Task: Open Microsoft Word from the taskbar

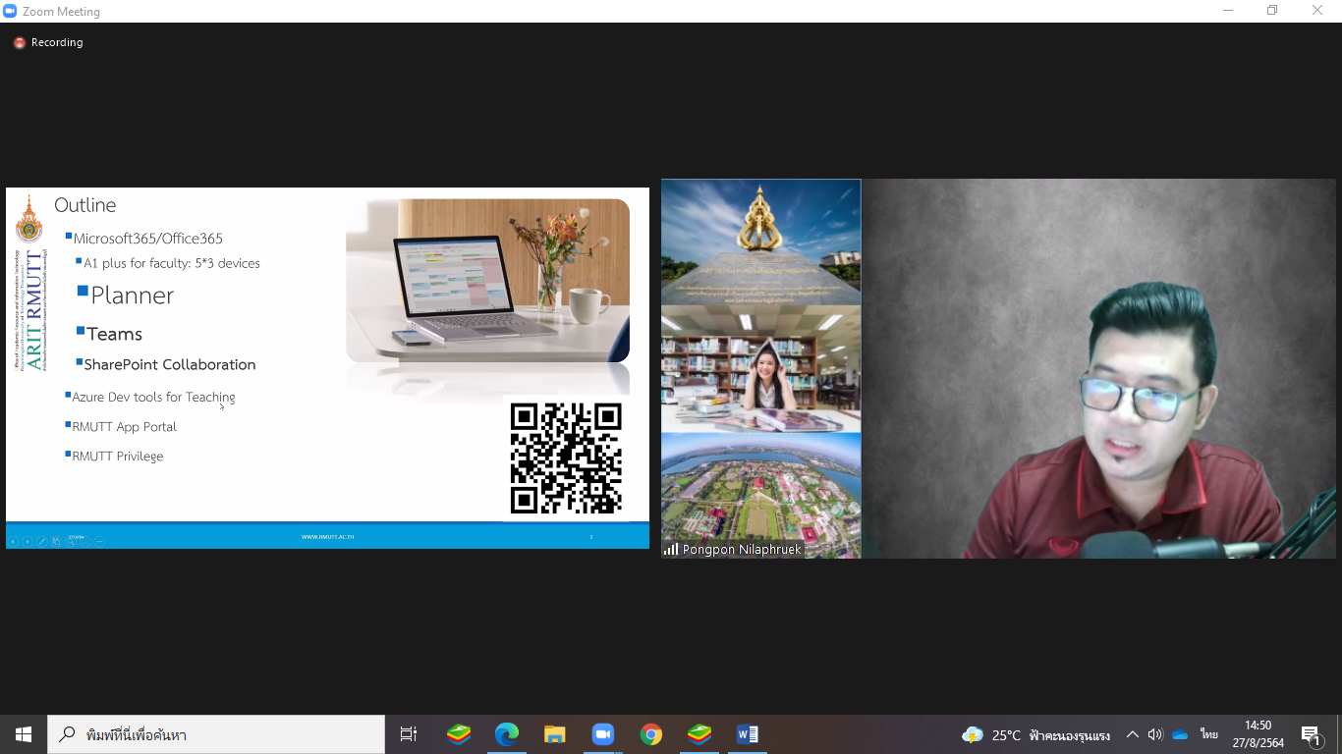Action: (x=748, y=734)
